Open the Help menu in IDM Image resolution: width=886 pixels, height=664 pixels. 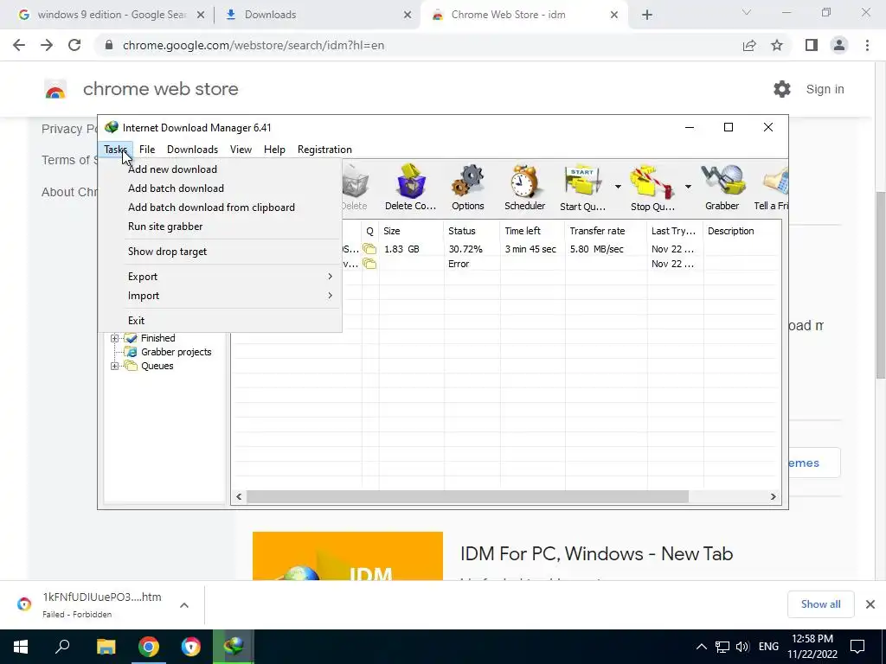tap(274, 150)
